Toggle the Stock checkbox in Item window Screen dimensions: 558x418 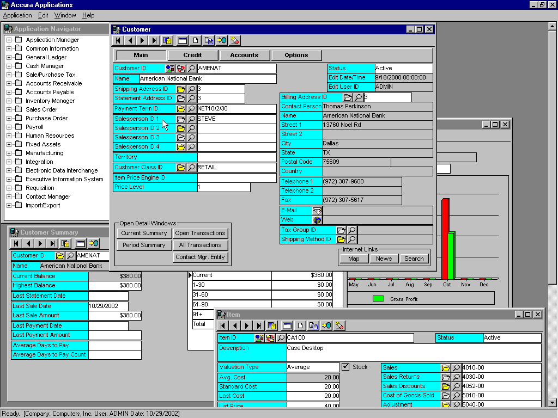[x=345, y=367]
